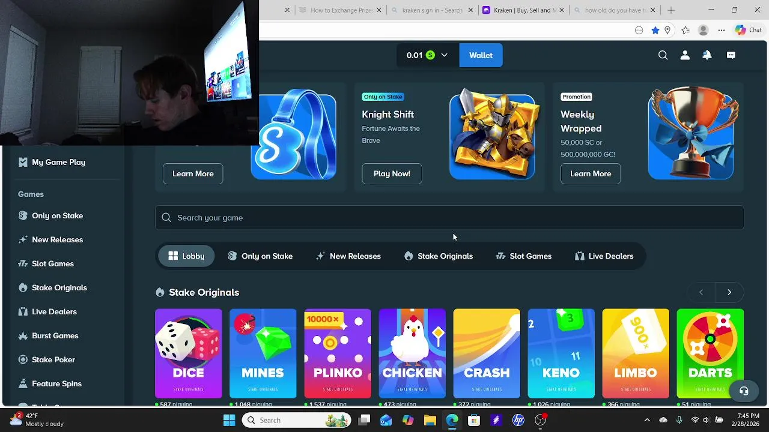Open the Wallet

click(481, 55)
